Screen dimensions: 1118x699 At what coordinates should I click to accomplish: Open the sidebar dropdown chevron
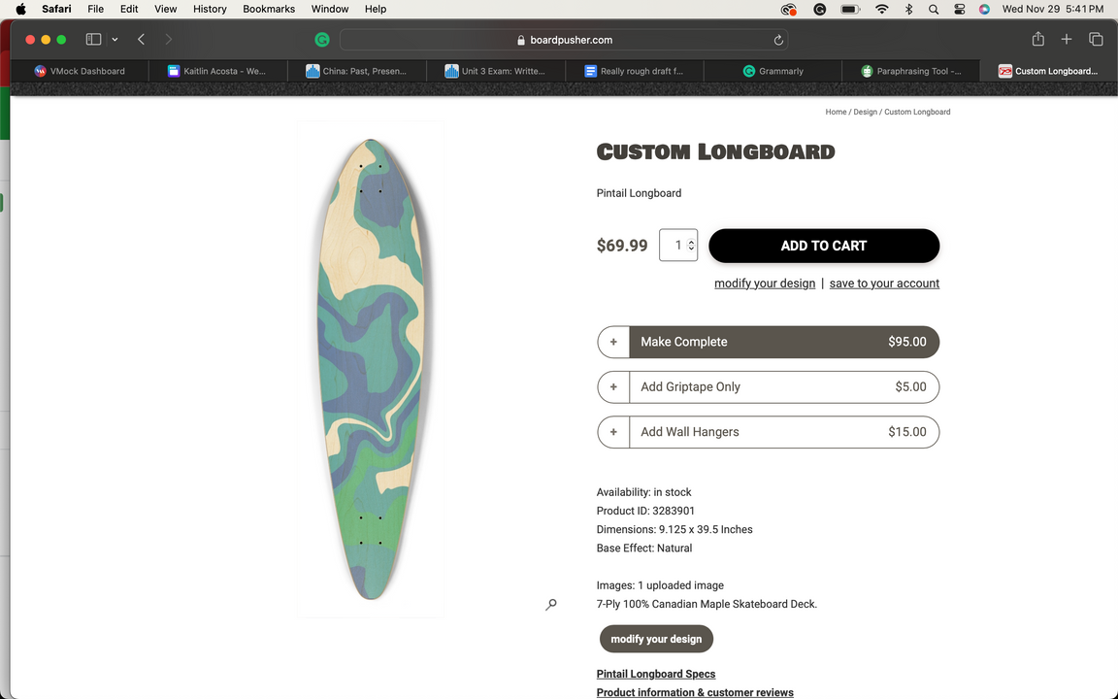(x=115, y=40)
